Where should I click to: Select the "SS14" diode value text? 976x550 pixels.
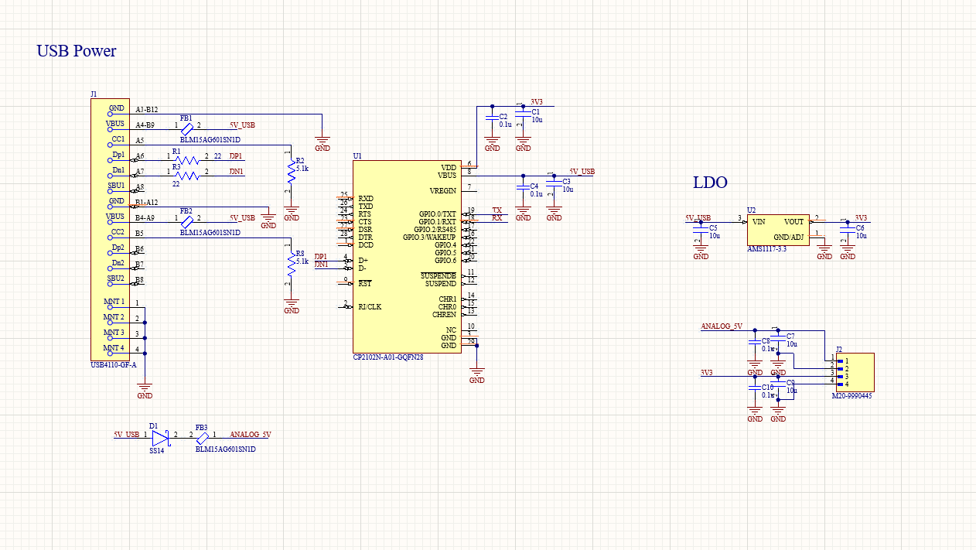point(157,450)
